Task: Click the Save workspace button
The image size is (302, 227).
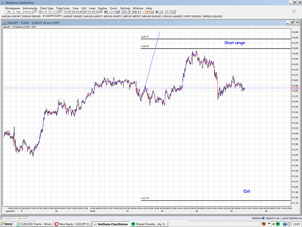Action: click(x=18, y=12)
